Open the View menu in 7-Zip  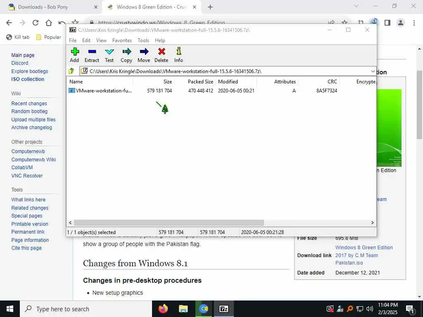click(102, 40)
